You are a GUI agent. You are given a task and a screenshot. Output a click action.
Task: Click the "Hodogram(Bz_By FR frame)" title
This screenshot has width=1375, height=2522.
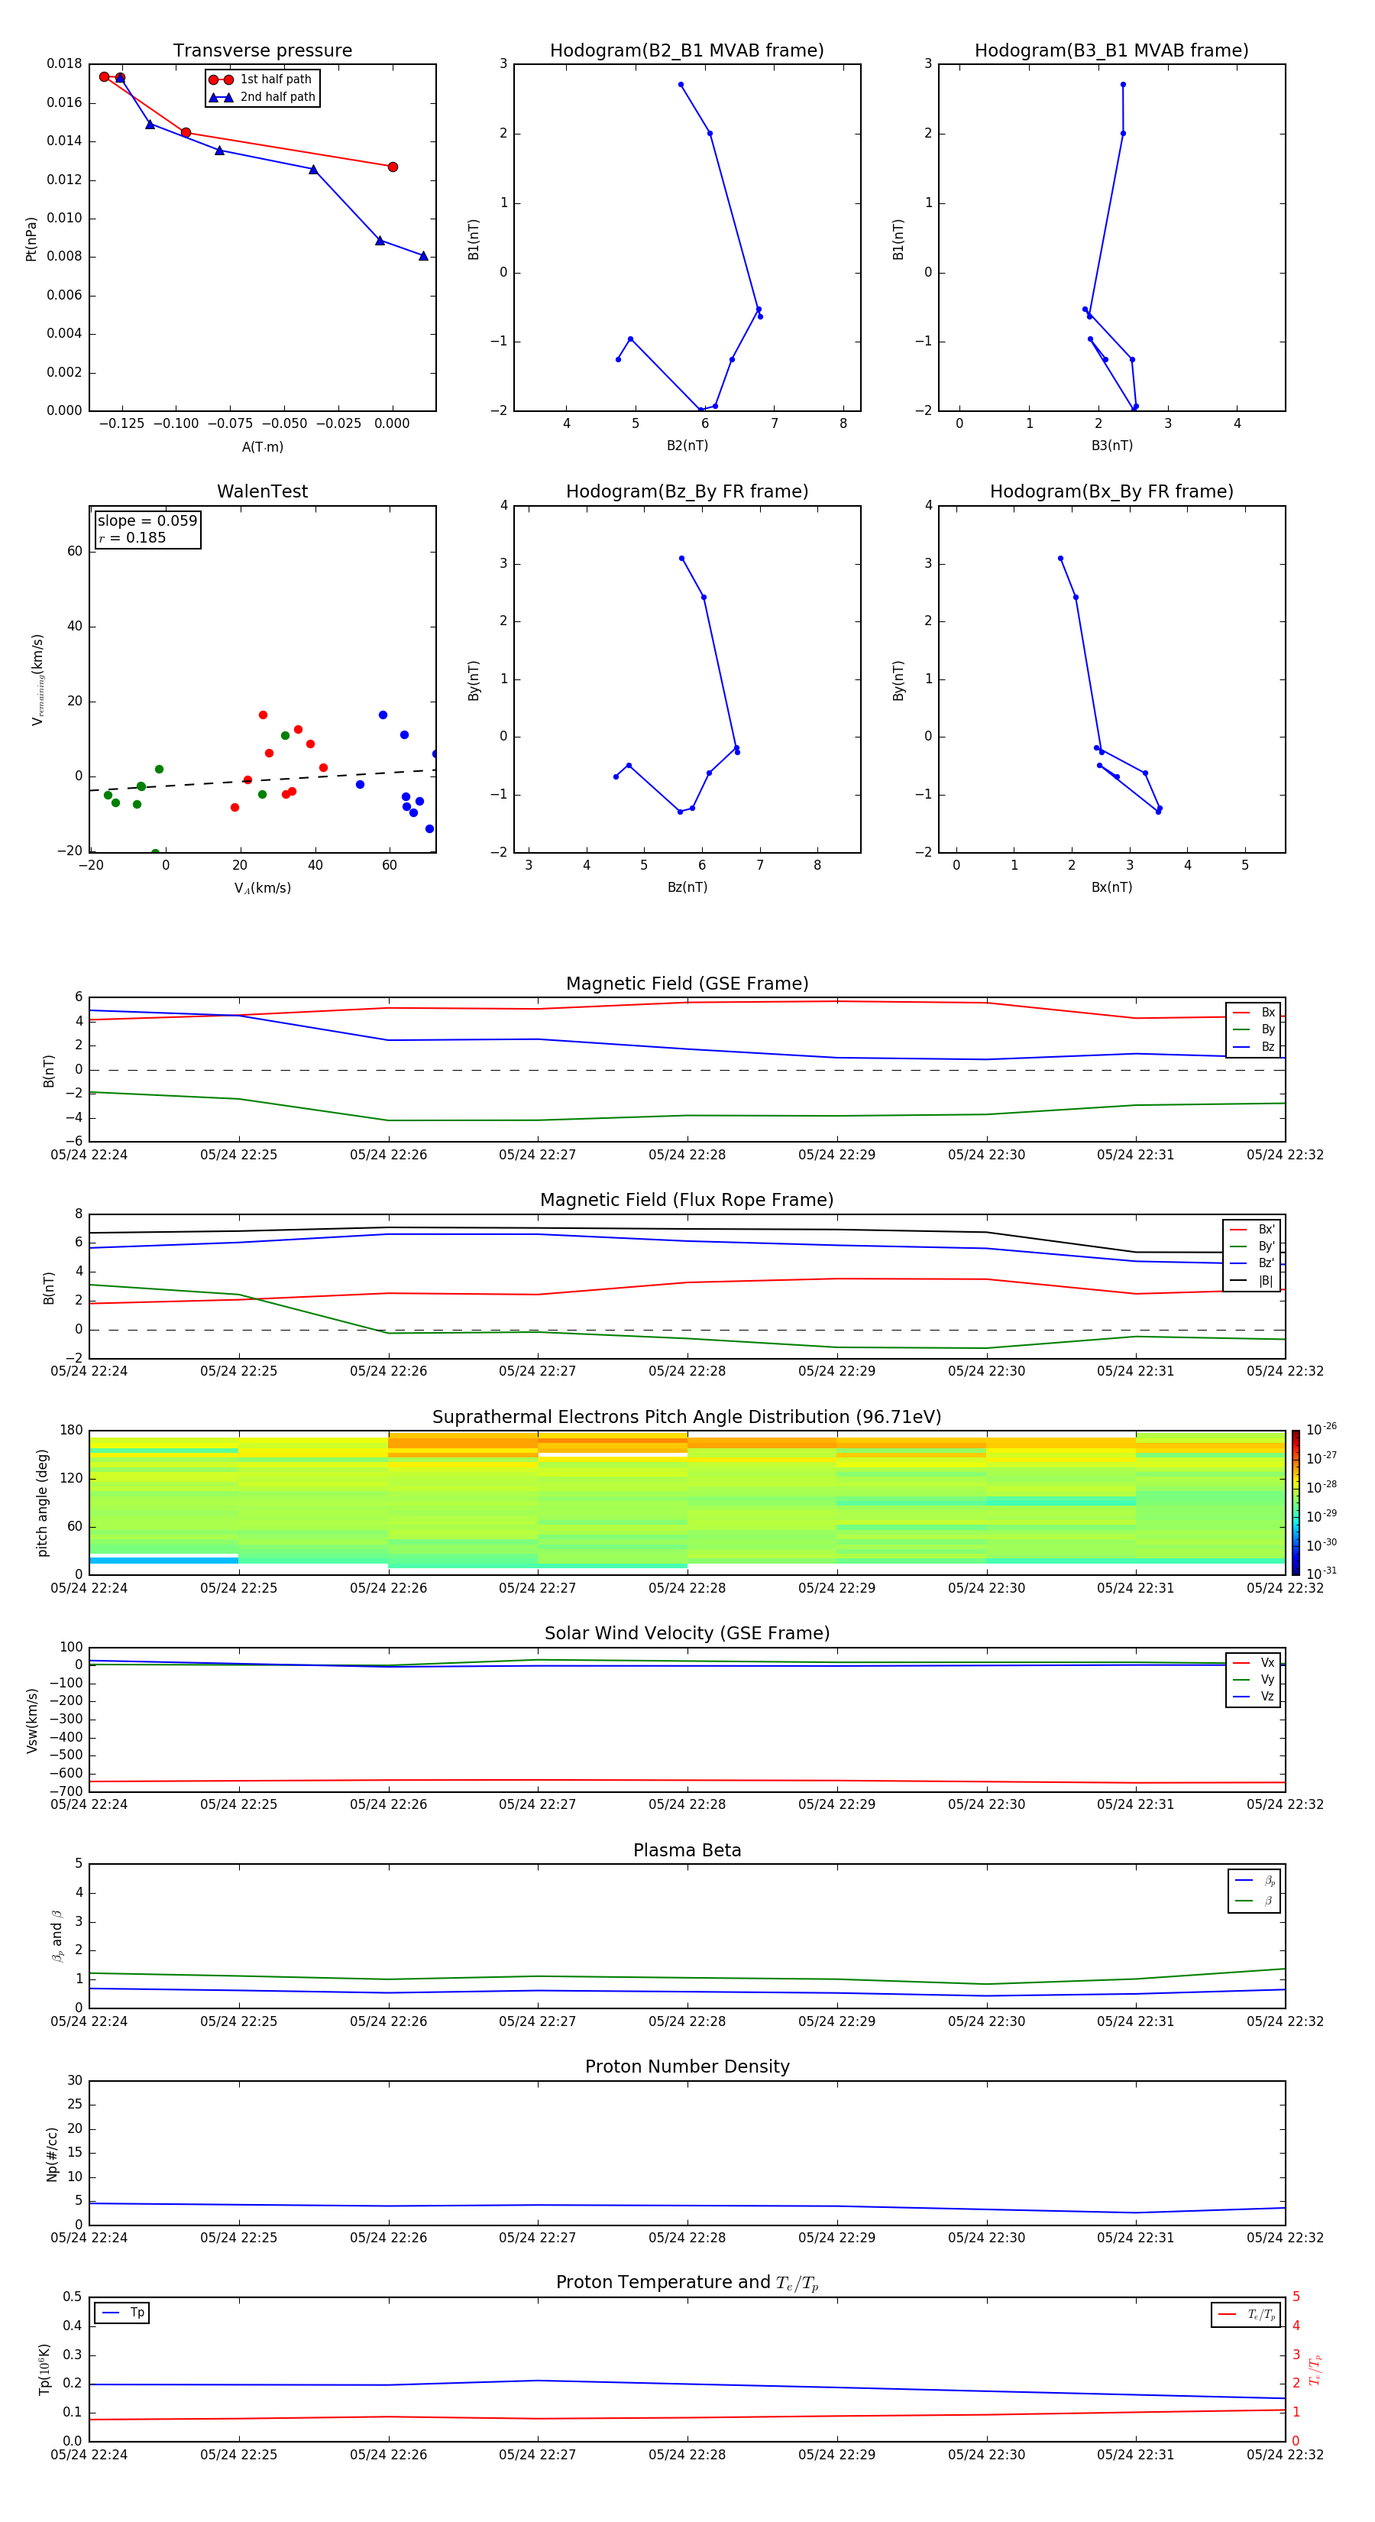(x=687, y=491)
